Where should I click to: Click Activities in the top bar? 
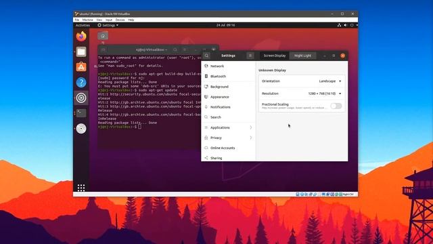point(83,25)
